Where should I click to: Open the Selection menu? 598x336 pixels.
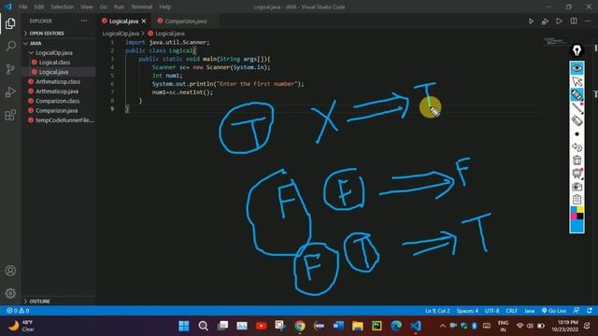(63, 7)
